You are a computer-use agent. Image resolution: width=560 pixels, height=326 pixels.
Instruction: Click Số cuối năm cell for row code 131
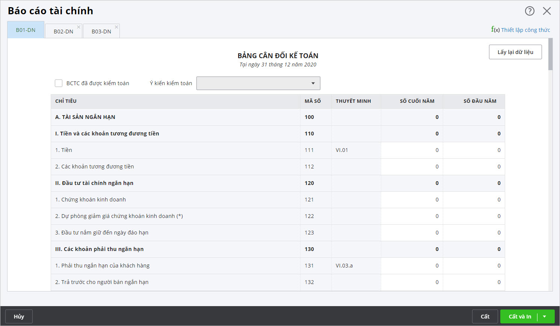412,266
